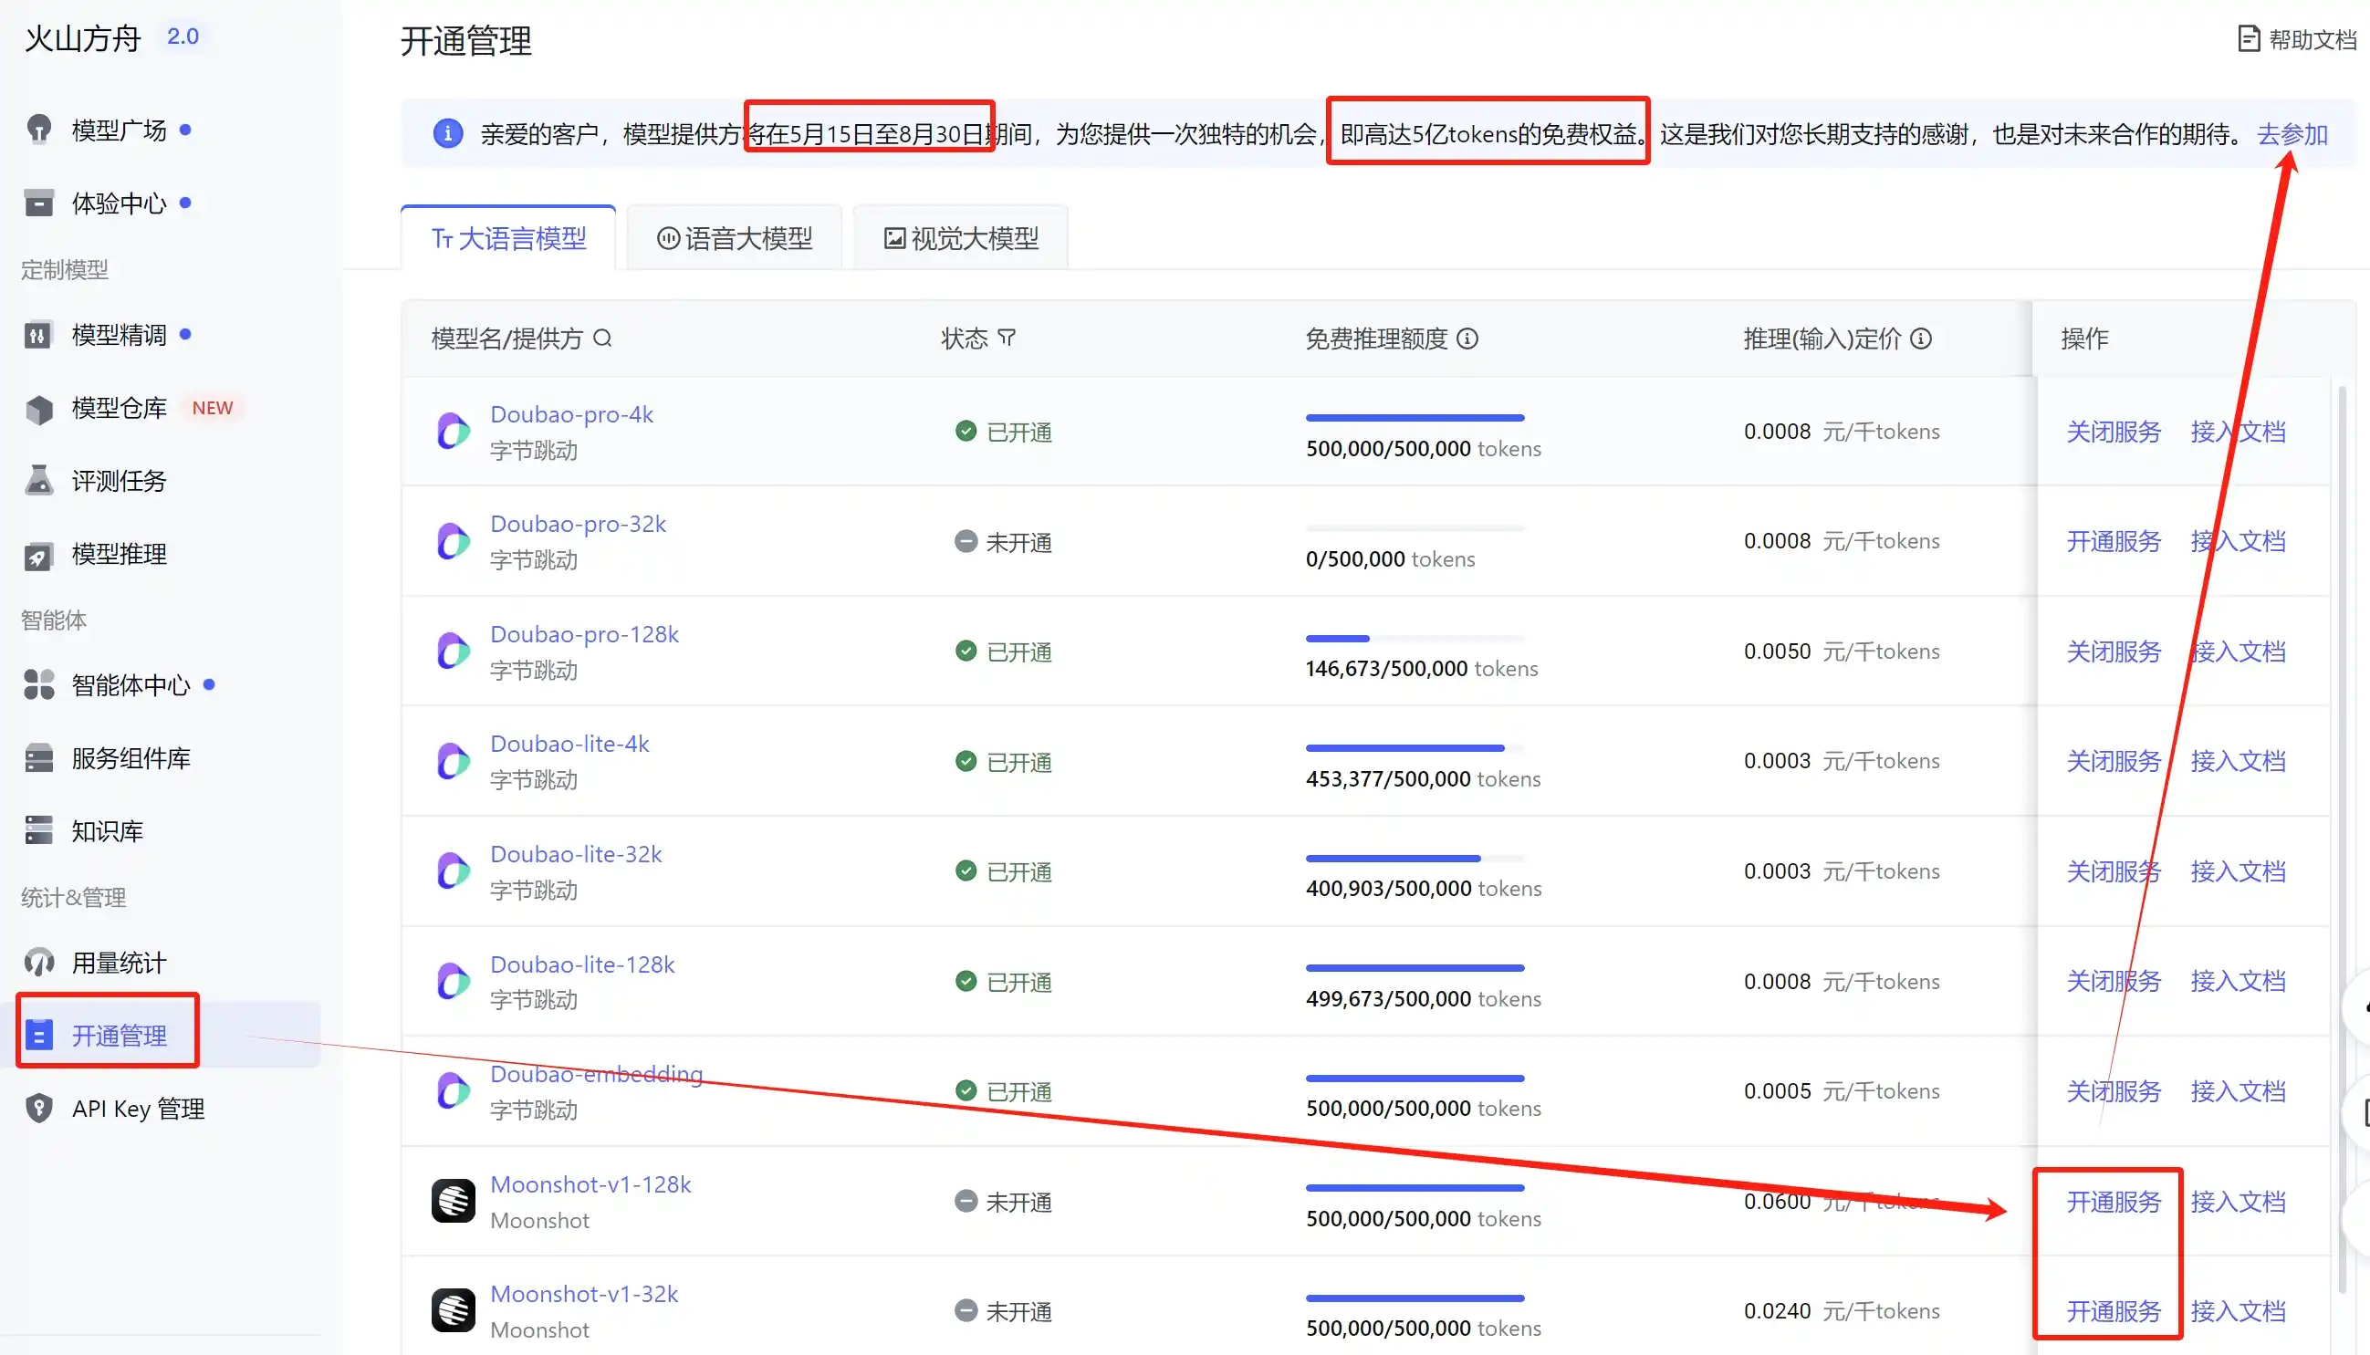This screenshot has height=1355, width=2370.
Task: Click the 模型推理 rocket icon
Action: point(39,555)
